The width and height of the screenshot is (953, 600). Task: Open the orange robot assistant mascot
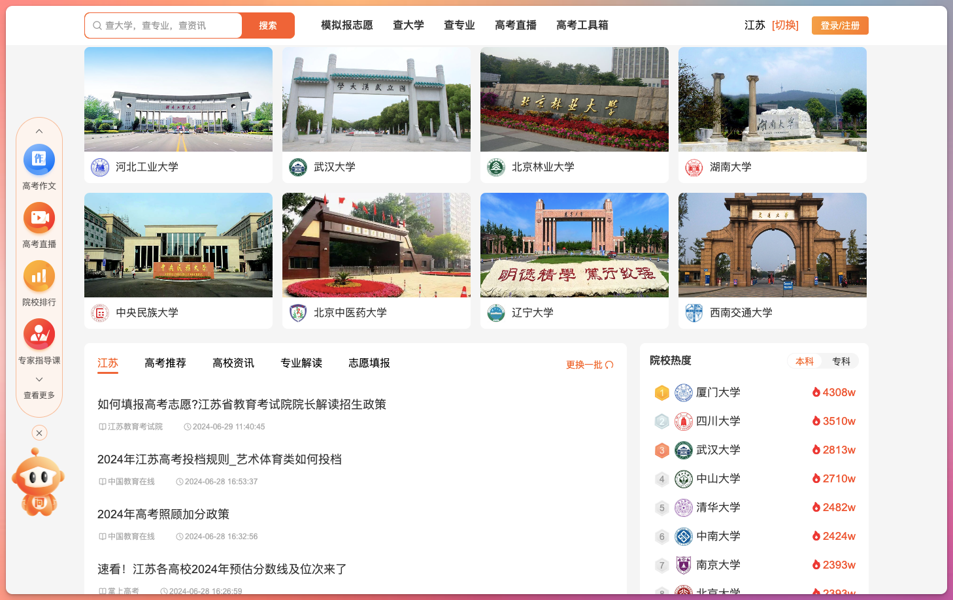(x=38, y=482)
